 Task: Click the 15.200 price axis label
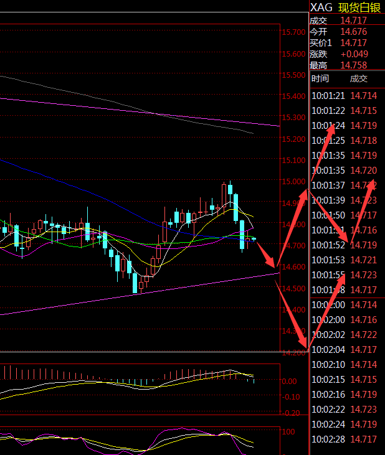[x=293, y=139]
